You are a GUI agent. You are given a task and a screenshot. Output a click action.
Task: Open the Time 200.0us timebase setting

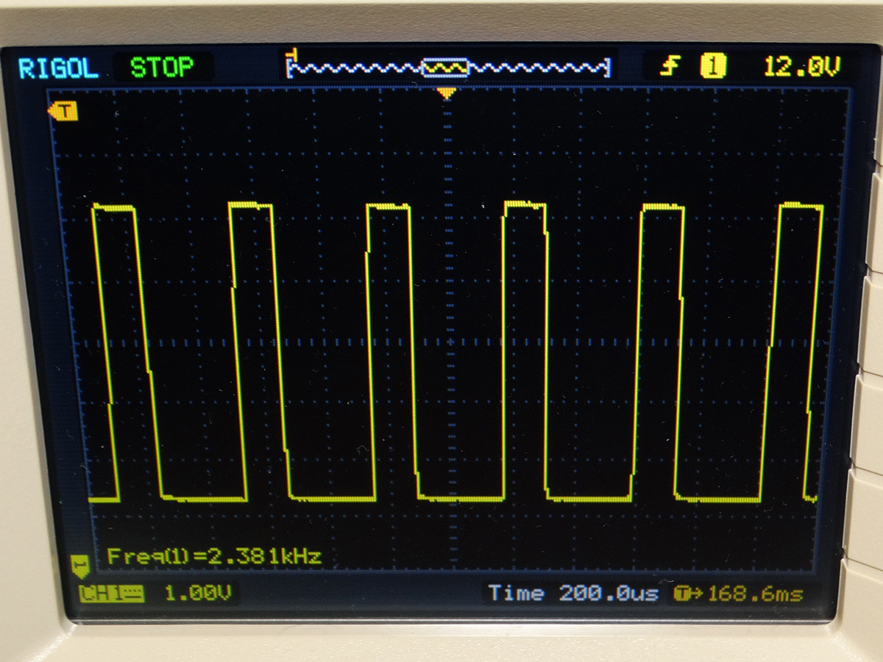(572, 593)
